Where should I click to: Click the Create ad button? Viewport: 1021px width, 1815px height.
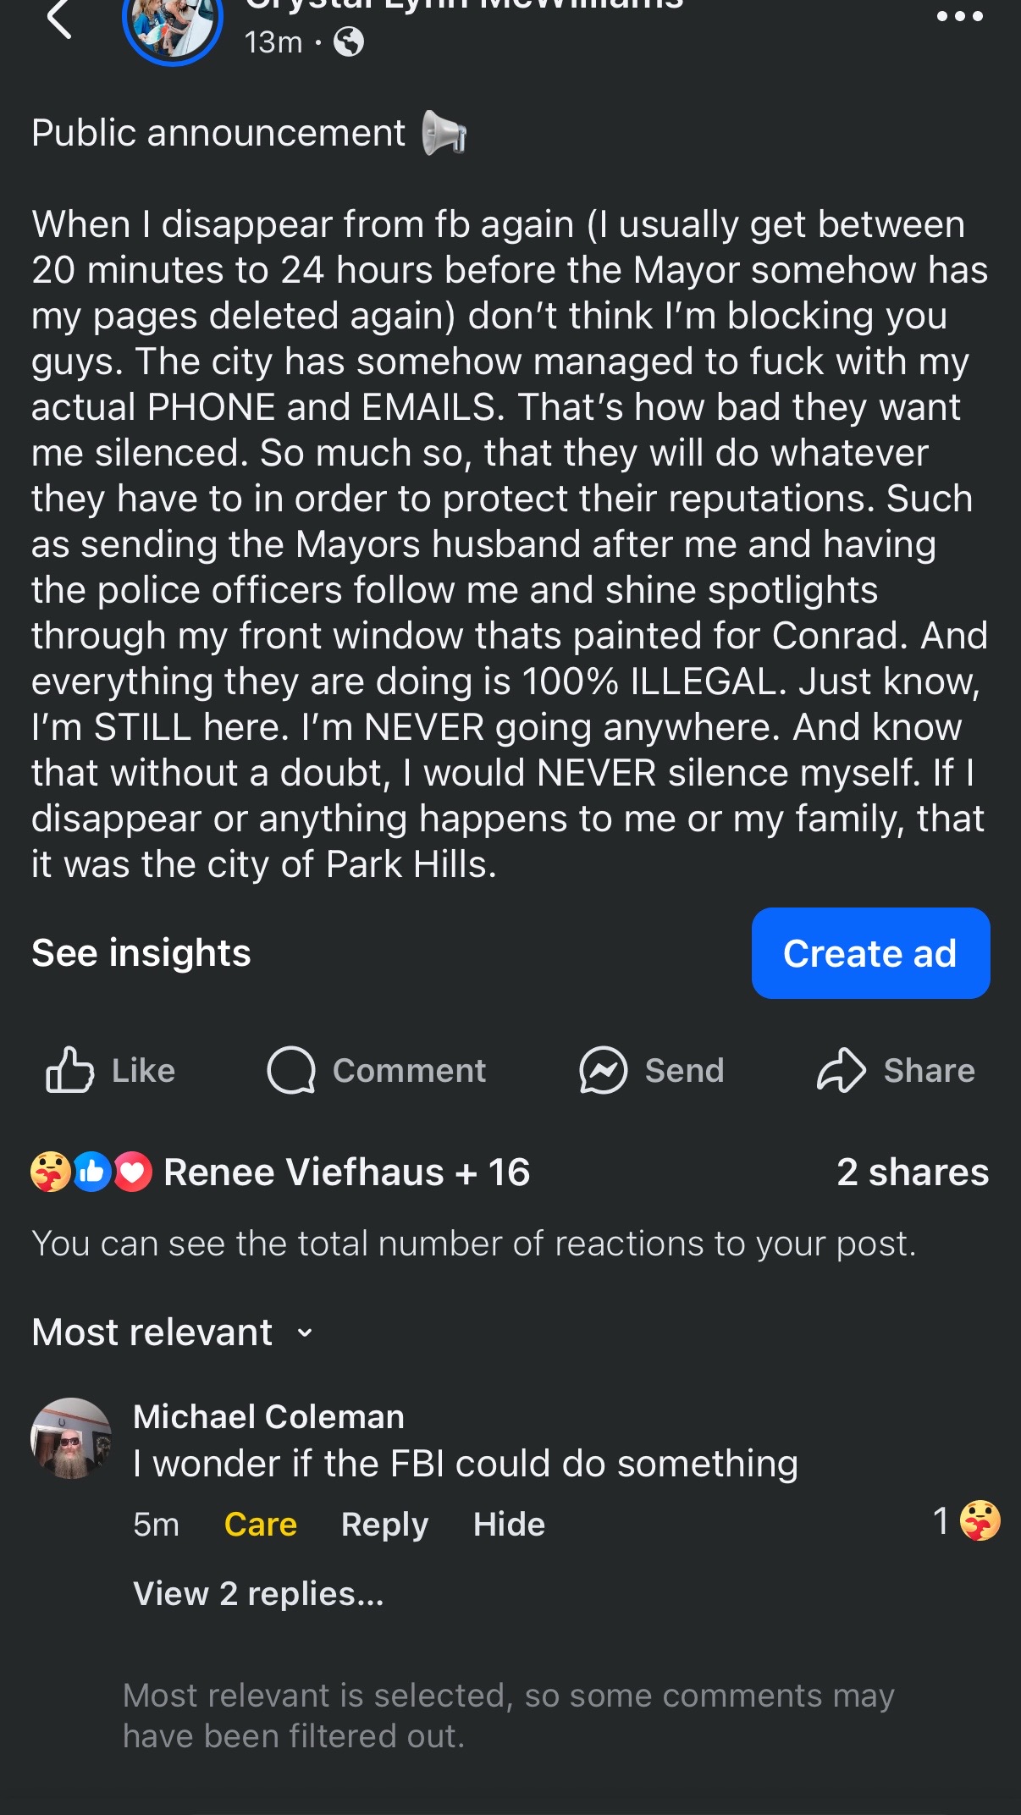point(870,953)
